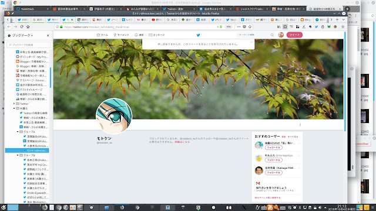The height and width of the screenshot is (211, 376).
Task: Select the highlighted モトケン bookmark entry
Action: 27,151
